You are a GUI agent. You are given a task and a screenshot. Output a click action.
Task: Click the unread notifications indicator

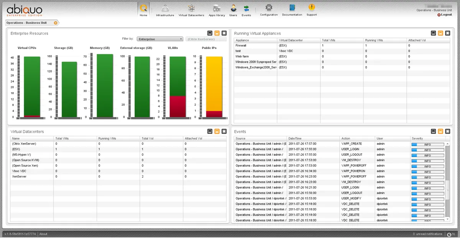pyautogui.click(x=427, y=234)
